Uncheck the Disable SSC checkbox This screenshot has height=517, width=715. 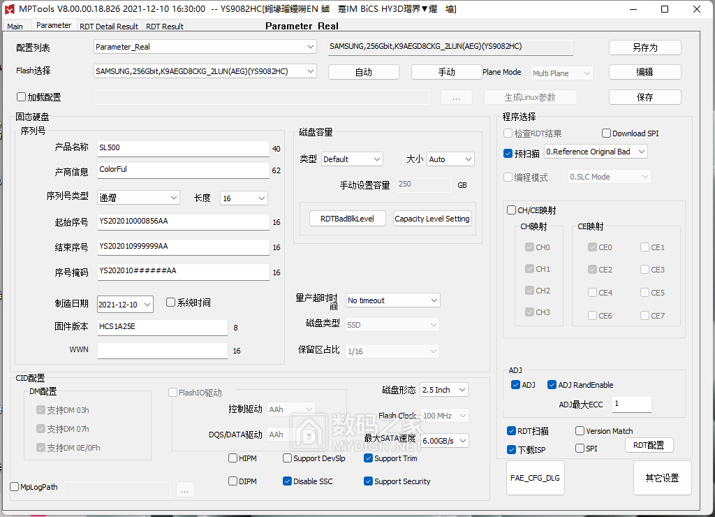point(288,481)
